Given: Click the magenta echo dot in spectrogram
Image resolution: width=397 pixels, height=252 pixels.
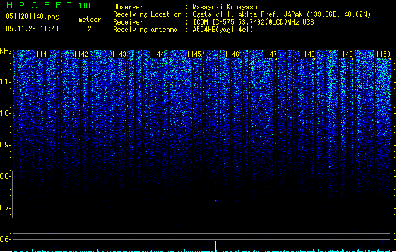Looking at the screenshot, I should [216, 201].
